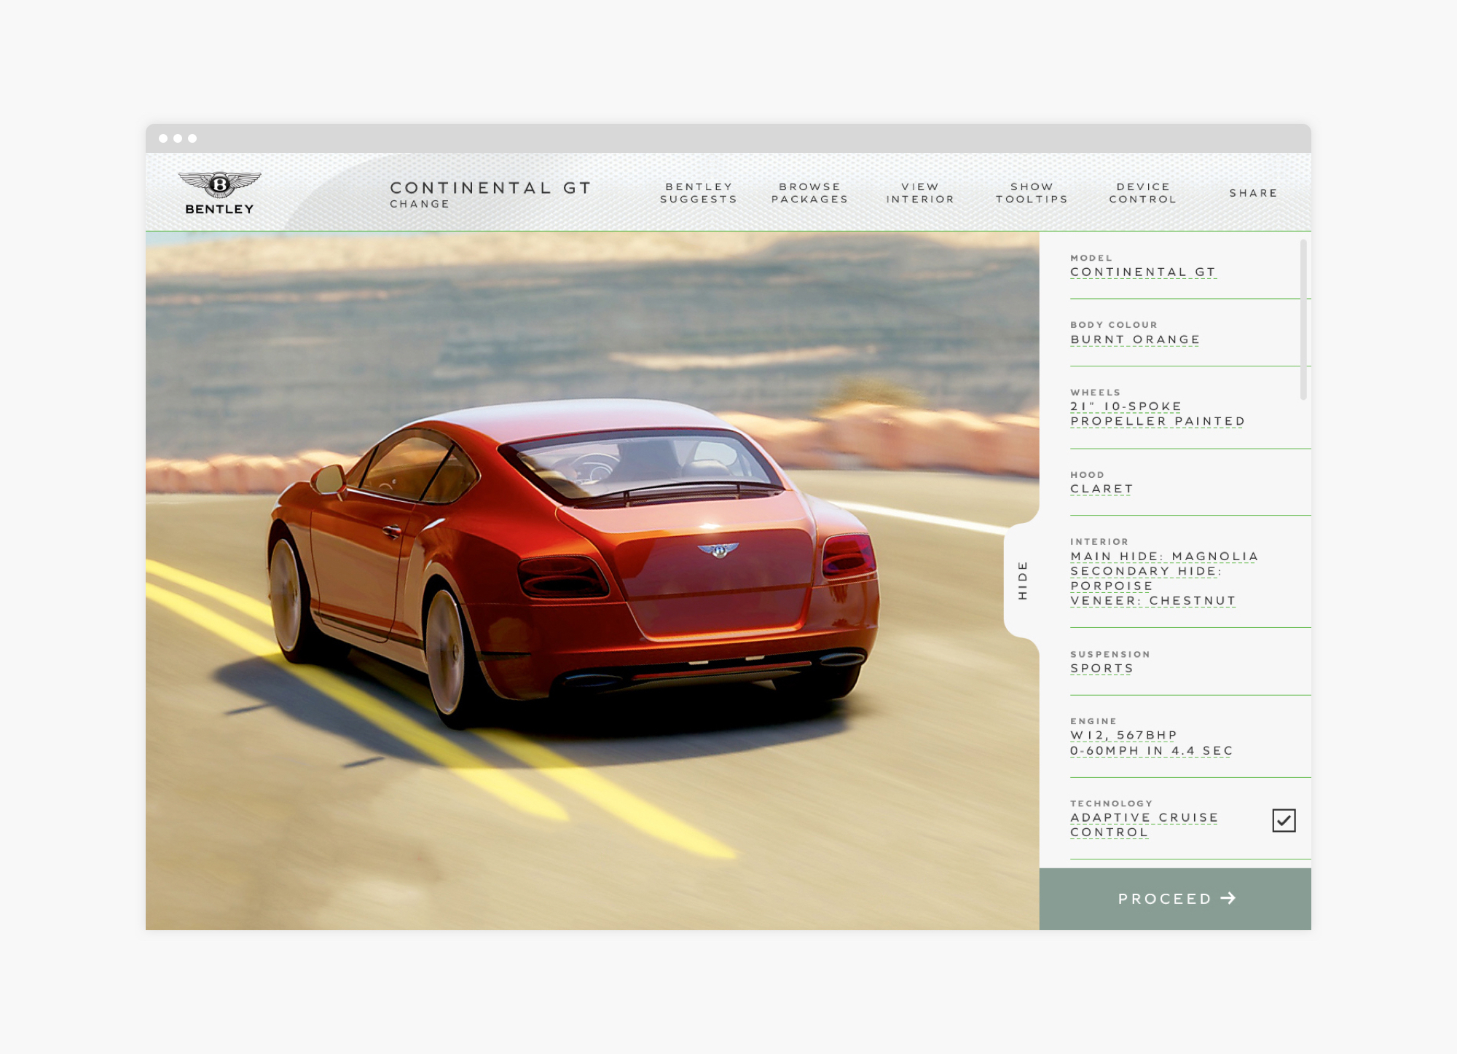Click the Secondary Hide: Porpoise option
1457x1054 pixels.
(1146, 578)
